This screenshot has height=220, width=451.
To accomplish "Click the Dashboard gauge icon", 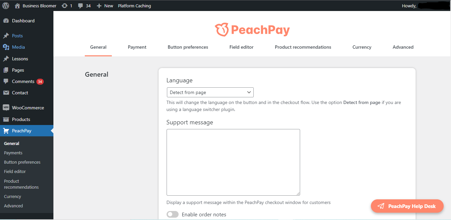I will click(x=6, y=21).
